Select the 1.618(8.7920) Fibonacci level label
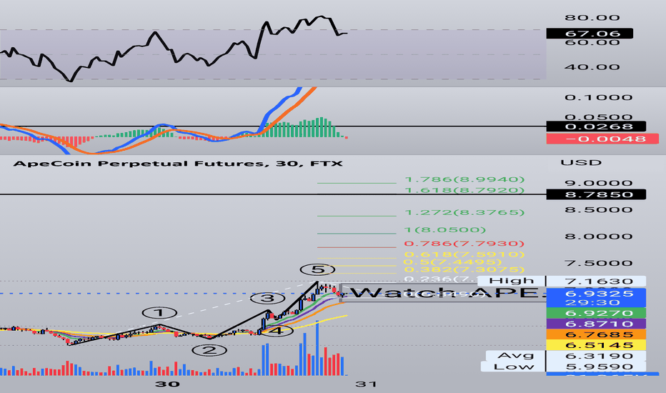Screen dimensions: 666x393 tap(464, 190)
